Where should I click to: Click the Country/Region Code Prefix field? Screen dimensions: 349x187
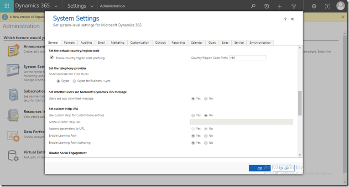(x=247, y=58)
